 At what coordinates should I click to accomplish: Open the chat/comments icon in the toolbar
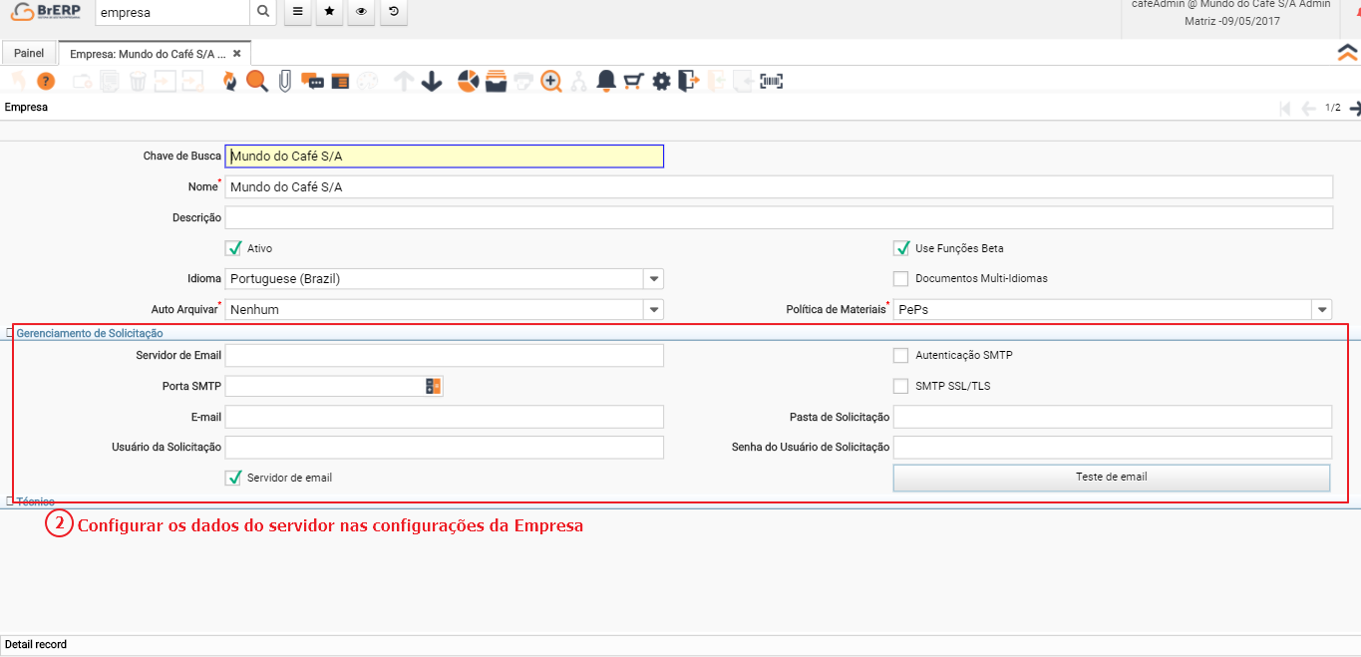coord(313,81)
